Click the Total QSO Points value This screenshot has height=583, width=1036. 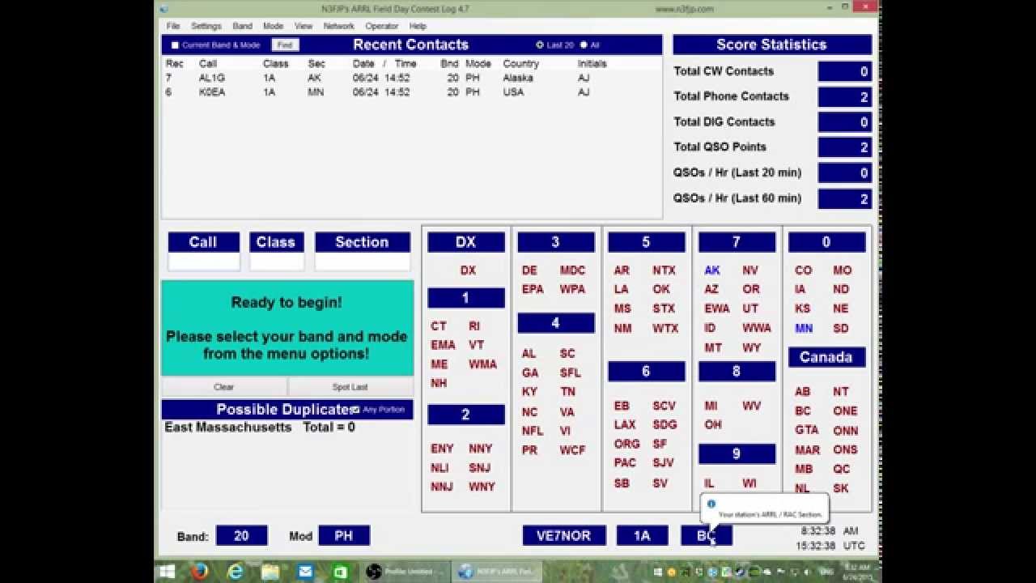click(x=845, y=147)
